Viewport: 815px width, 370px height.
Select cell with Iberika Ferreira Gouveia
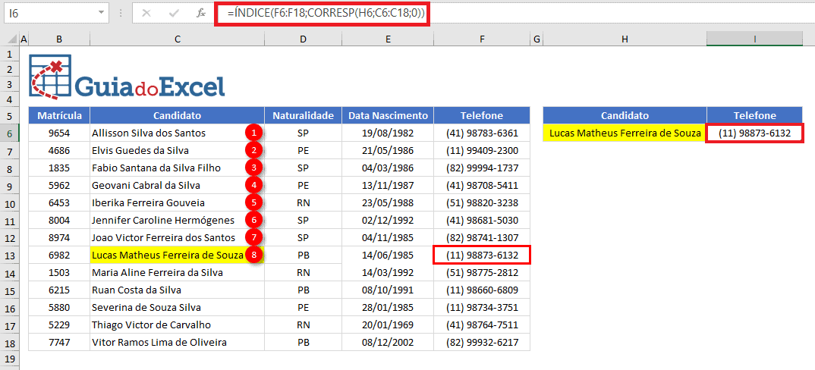tap(178, 202)
